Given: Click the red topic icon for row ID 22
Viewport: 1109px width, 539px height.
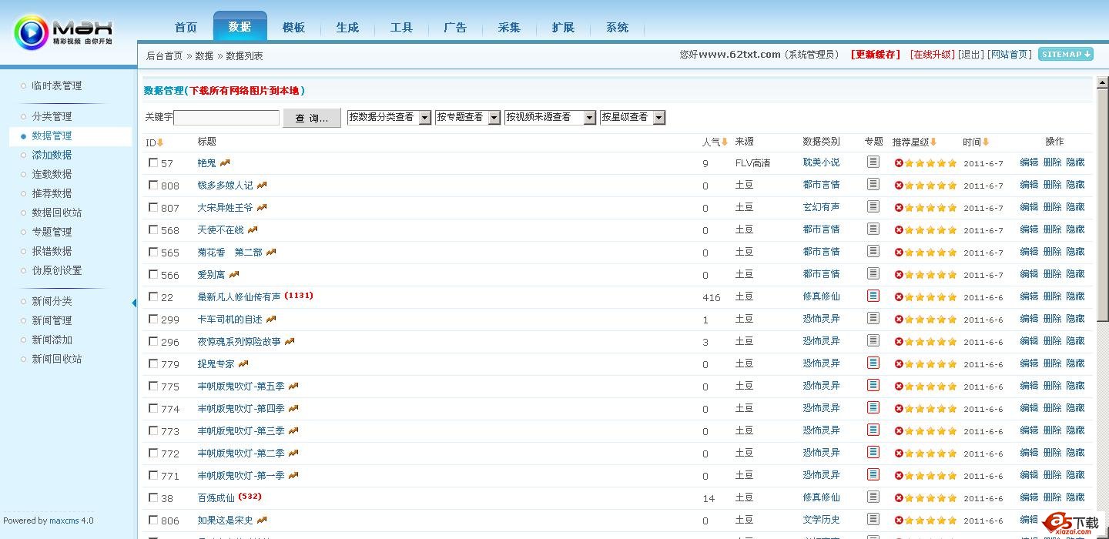Looking at the screenshot, I should 873,296.
